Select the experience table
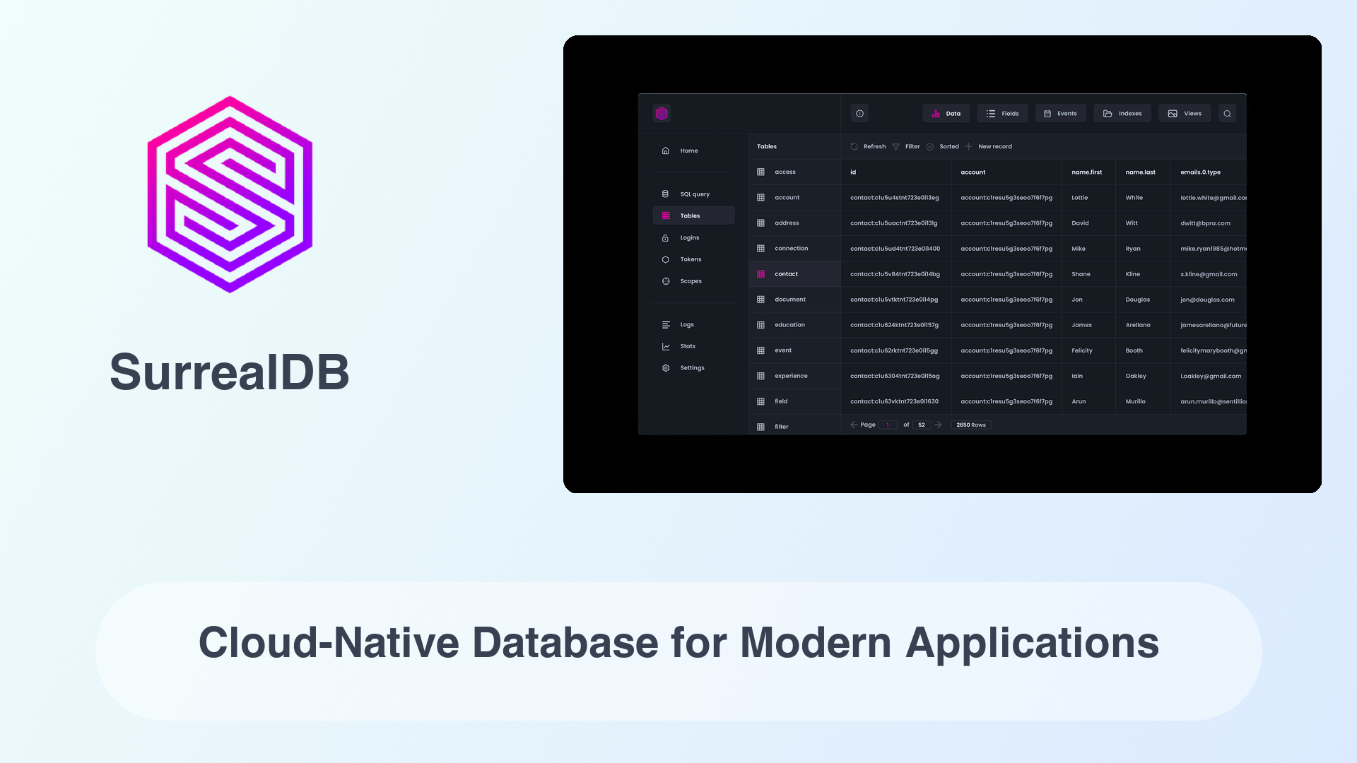This screenshot has width=1357, height=763. tap(794, 376)
